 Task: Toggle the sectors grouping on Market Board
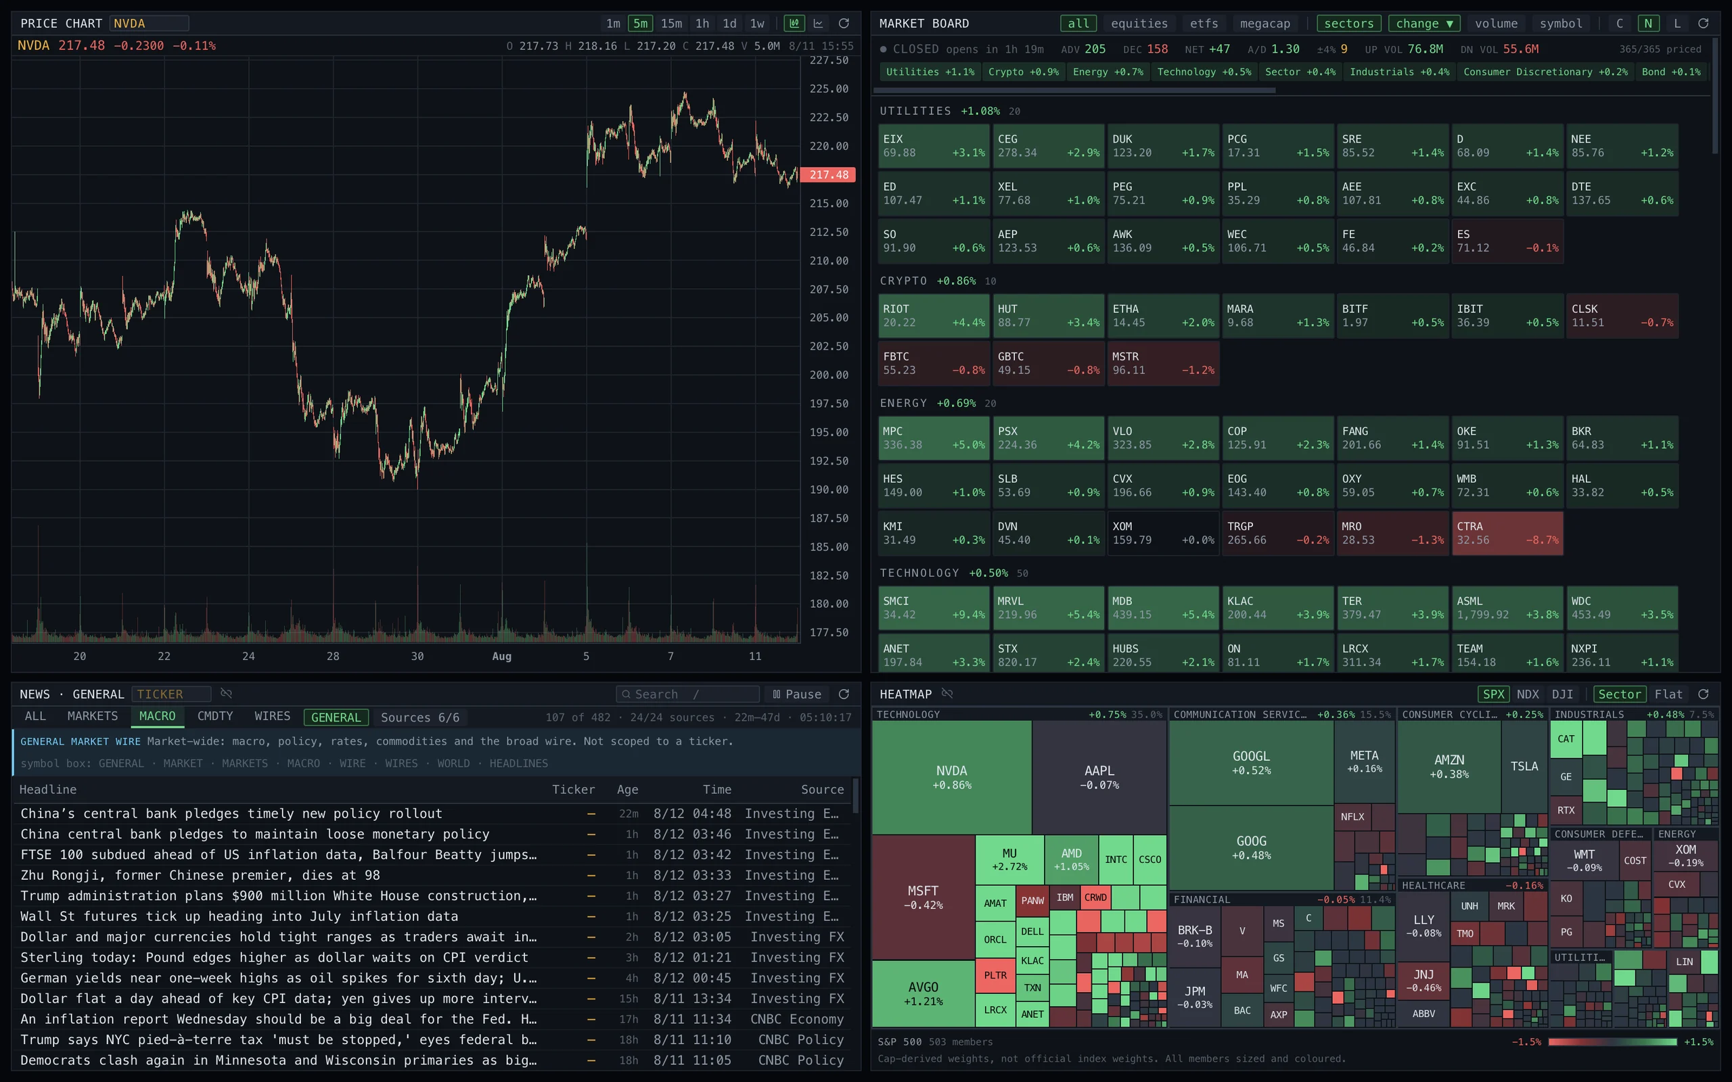pos(1348,24)
